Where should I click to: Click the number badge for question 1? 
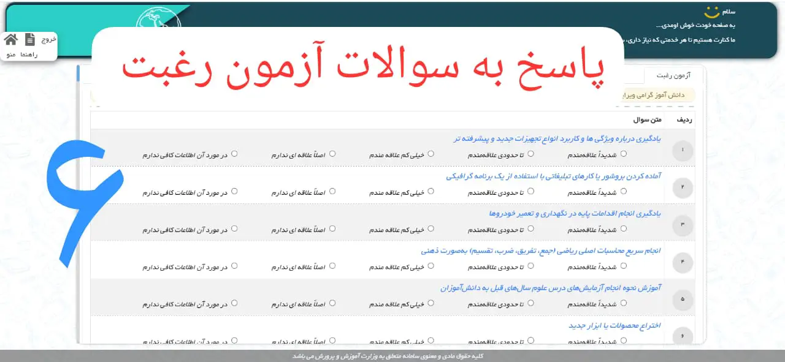[x=682, y=150]
